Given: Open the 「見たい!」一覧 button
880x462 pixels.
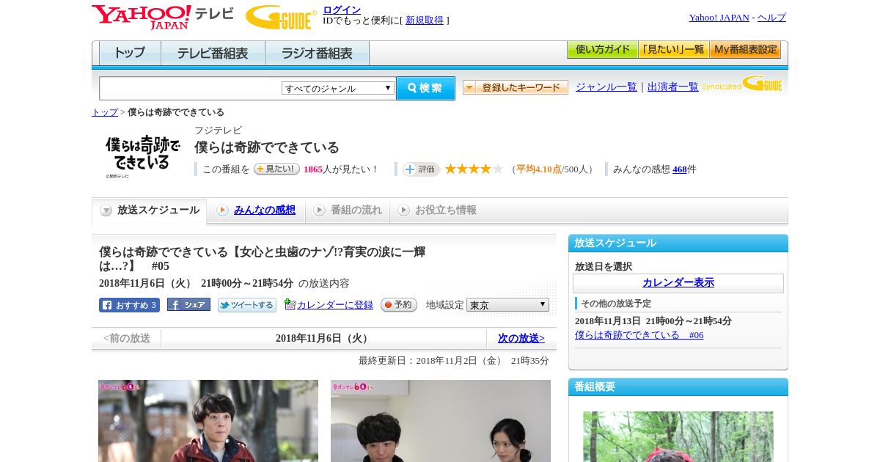Looking at the screenshot, I should [x=673, y=50].
